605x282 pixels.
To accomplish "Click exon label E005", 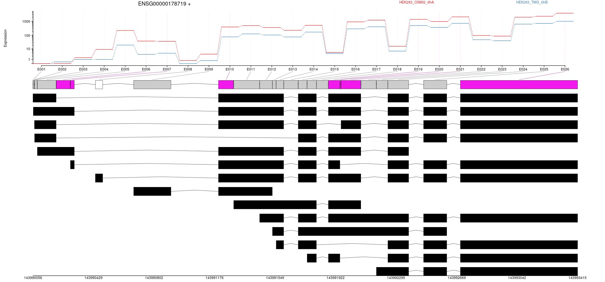I will [125, 69].
